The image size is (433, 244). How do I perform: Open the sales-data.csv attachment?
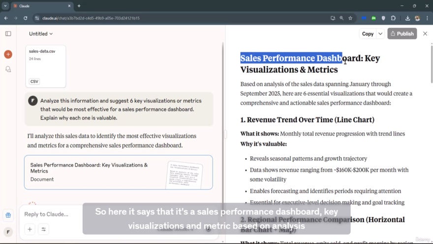pyautogui.click(x=46, y=67)
